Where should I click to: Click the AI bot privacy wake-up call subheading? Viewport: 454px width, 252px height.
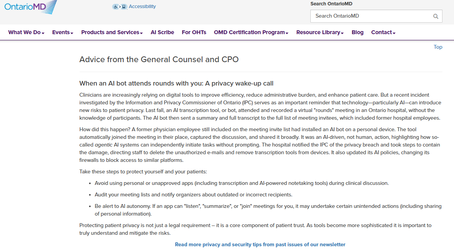pos(176,84)
